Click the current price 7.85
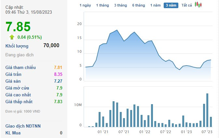Screen dimensions: 220x138 coord(18,27)
